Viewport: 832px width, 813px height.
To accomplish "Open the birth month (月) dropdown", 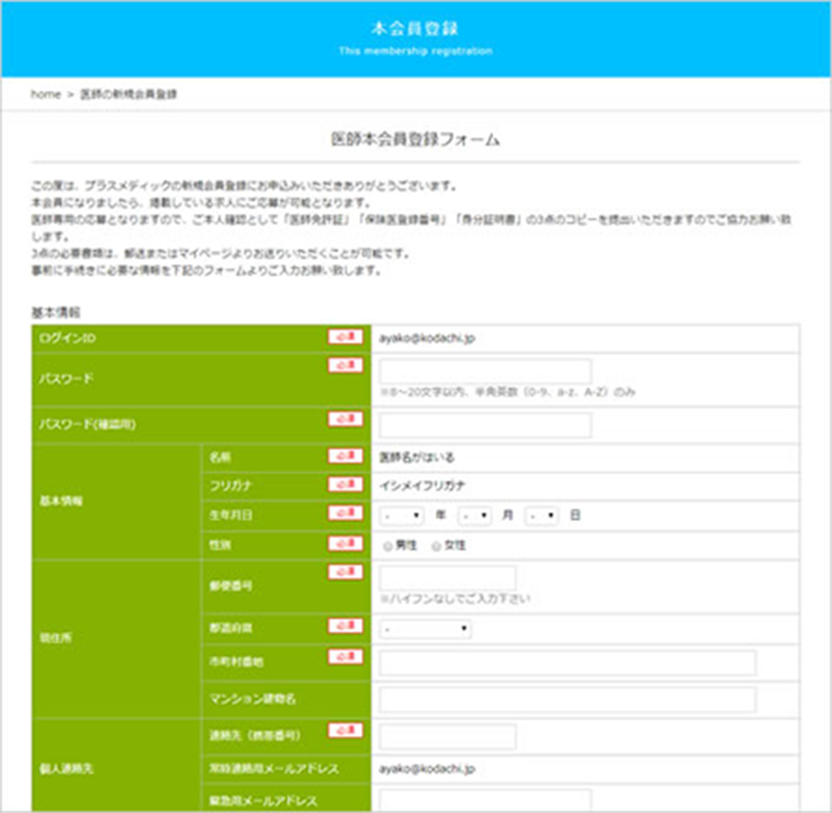I will [x=475, y=515].
